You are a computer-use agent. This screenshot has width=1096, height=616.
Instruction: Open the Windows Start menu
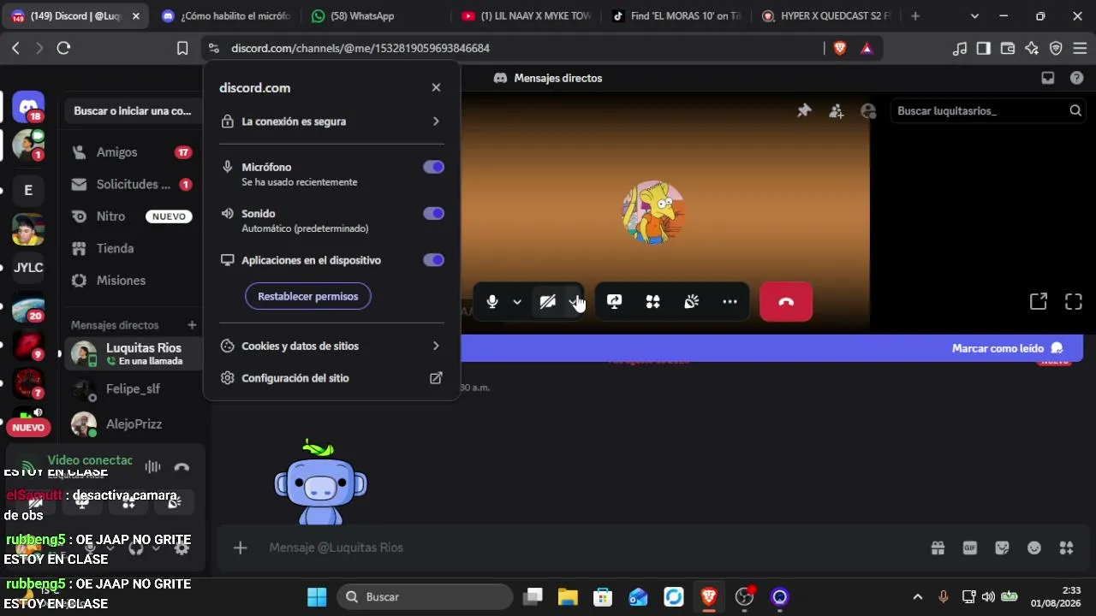click(317, 597)
